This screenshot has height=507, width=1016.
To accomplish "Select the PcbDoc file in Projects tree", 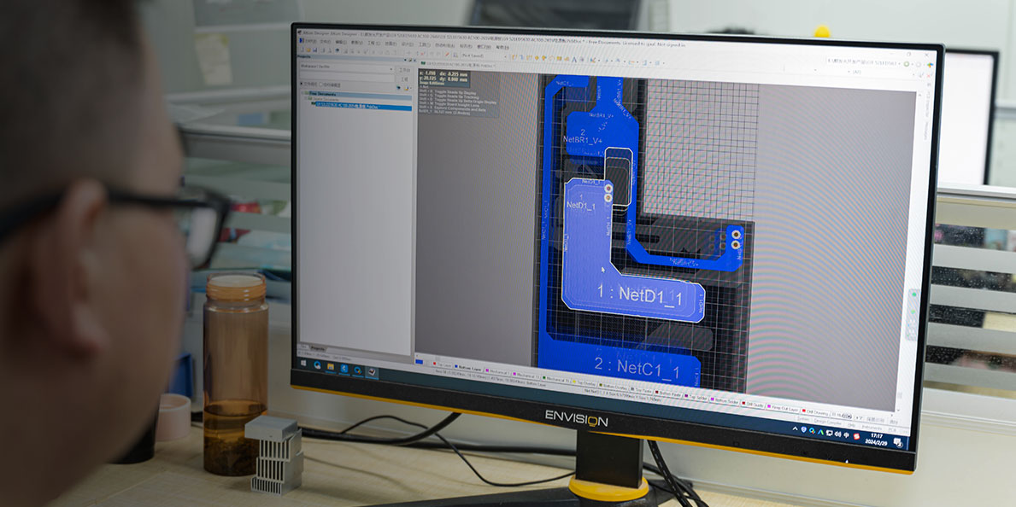I will [363, 106].
